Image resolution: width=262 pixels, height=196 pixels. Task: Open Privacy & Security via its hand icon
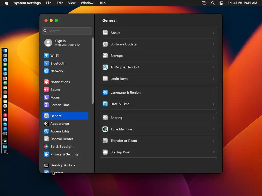click(x=46, y=154)
